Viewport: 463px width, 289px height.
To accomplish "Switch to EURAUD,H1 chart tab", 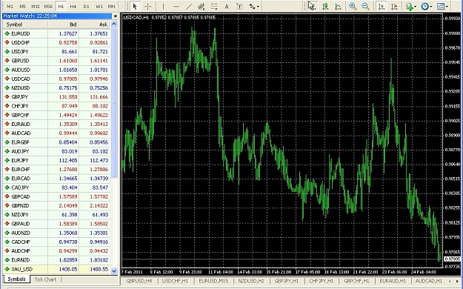I will pyautogui.click(x=393, y=281).
